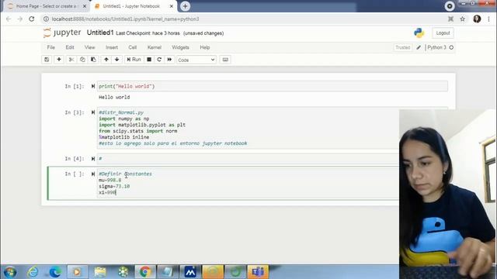Image resolution: width=497 pixels, height=279 pixels.
Task: Click the Logout button
Action: tap(443, 33)
